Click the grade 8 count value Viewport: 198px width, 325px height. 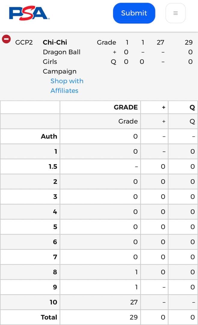point(136,272)
